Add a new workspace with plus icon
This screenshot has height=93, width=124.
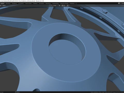click(x=76, y=4)
